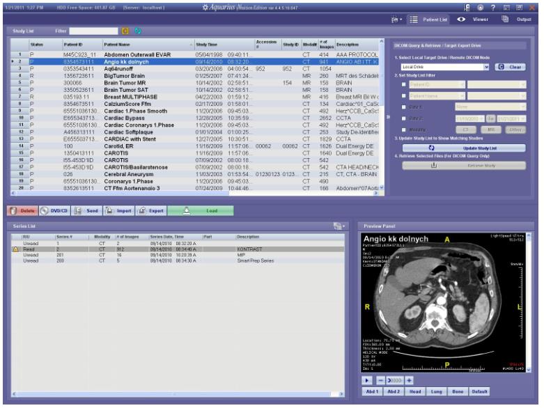Type in the Study List Filter field
Viewport: 544px width, 408px height.
click(x=95, y=31)
